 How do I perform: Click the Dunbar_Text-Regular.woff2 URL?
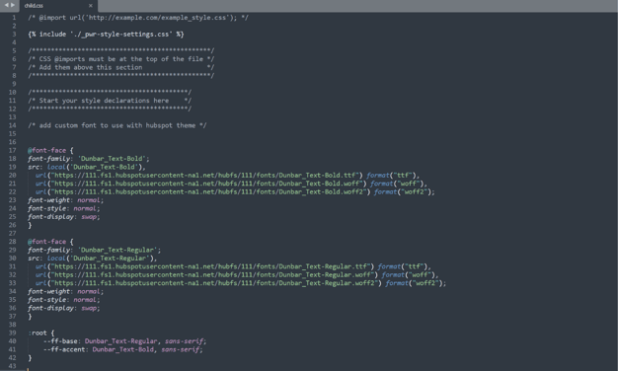[208, 283]
